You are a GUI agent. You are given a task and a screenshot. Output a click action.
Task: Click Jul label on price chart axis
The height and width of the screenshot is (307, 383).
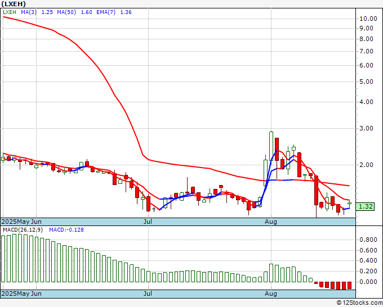148,222
